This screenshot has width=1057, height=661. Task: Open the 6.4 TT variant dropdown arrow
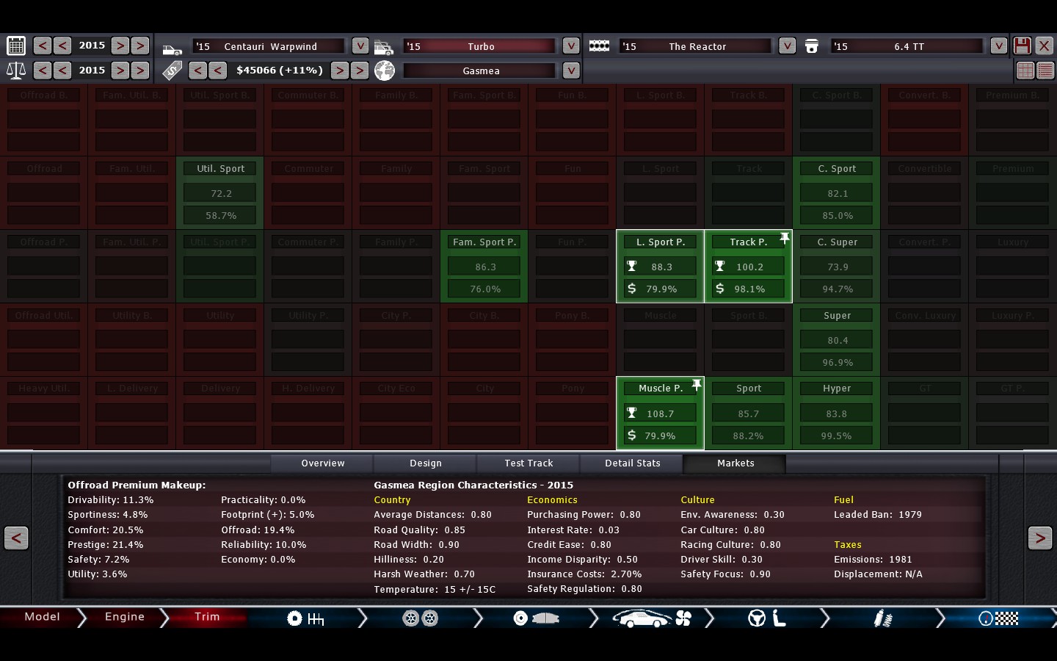coord(998,46)
